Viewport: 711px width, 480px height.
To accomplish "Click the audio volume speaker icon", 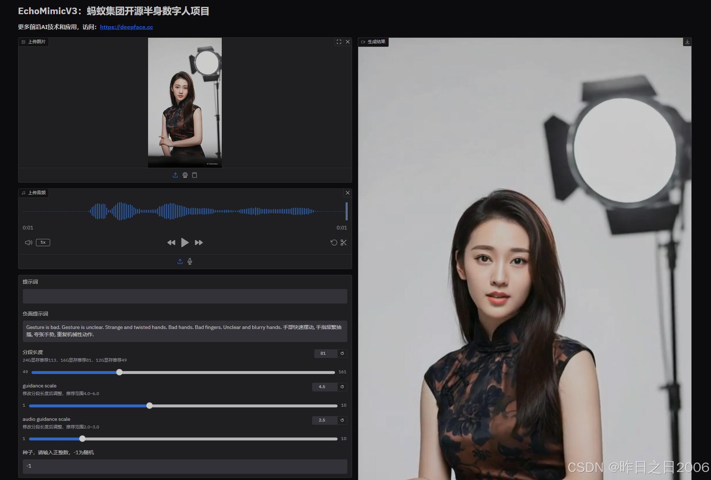I will 28,243.
